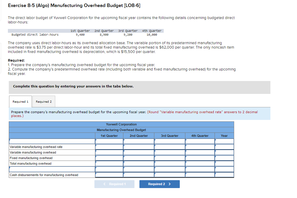
Task: Switch to the Required 1 tab
Action: click(x=20, y=101)
